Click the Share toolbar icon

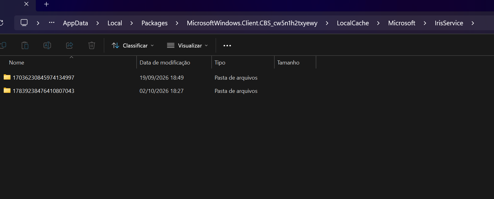[69, 45]
